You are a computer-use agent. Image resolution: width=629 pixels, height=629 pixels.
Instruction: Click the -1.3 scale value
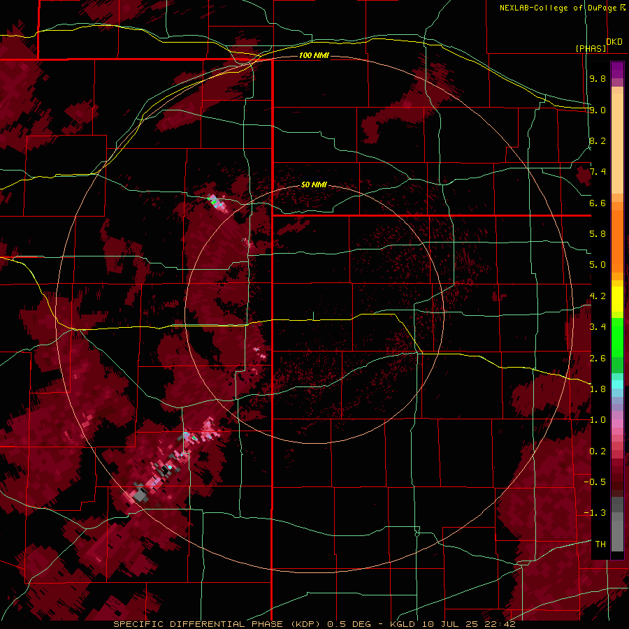click(595, 514)
